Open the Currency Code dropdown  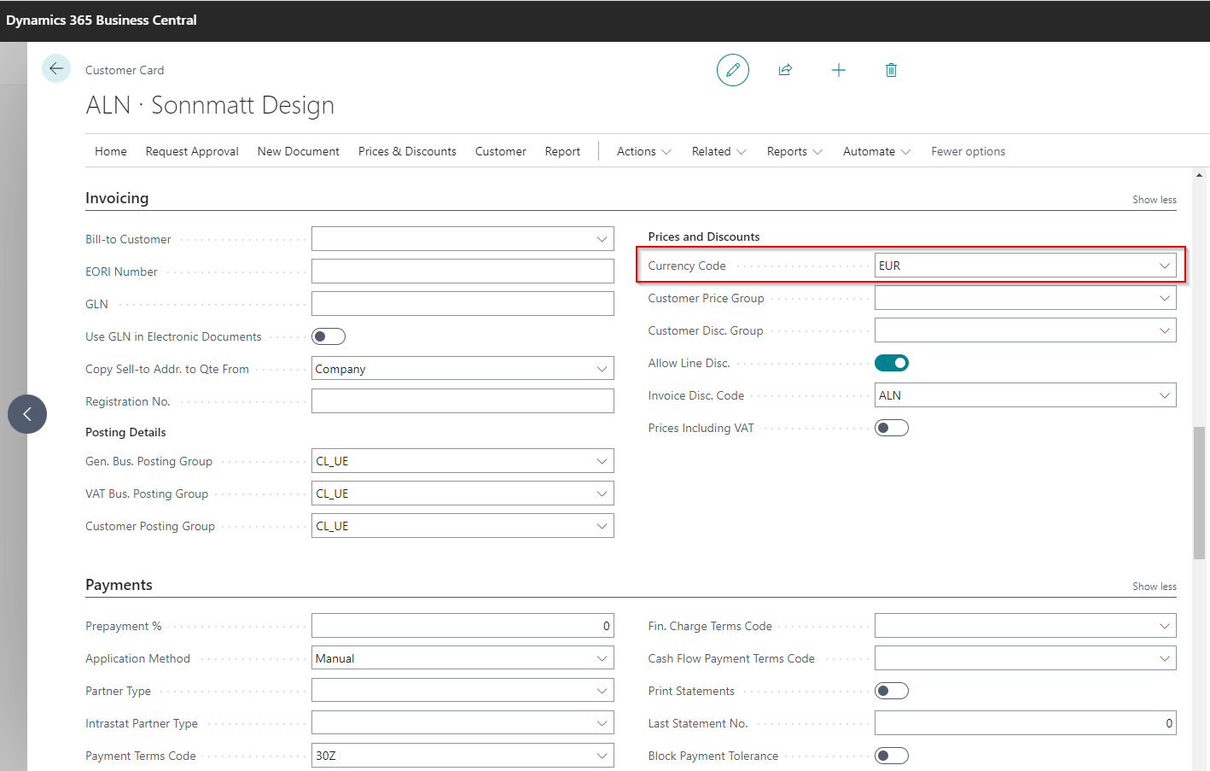[1165, 266]
